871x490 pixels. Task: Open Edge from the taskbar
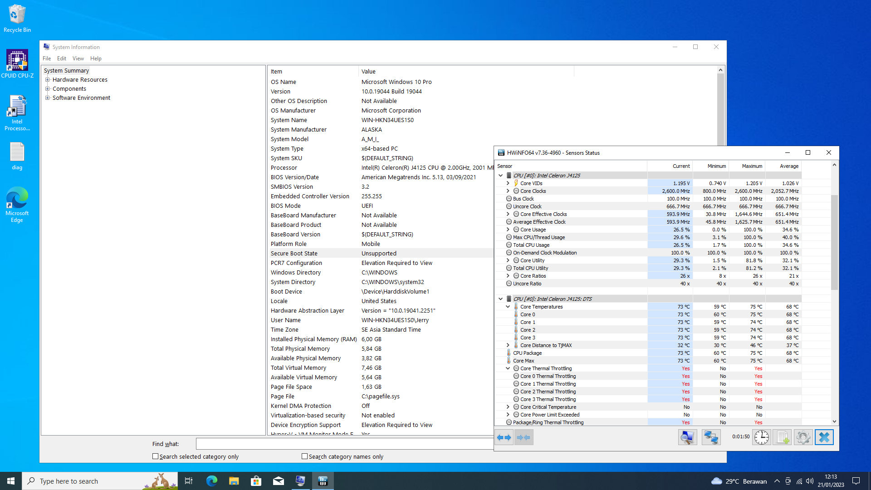[211, 481]
